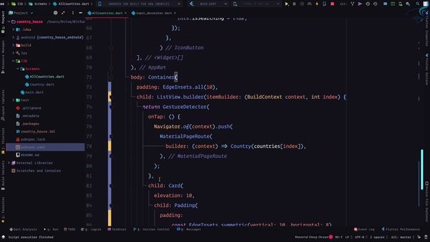430x242 pixels.
Task: Select Country.dart in the project tree
Action: pos(42,85)
